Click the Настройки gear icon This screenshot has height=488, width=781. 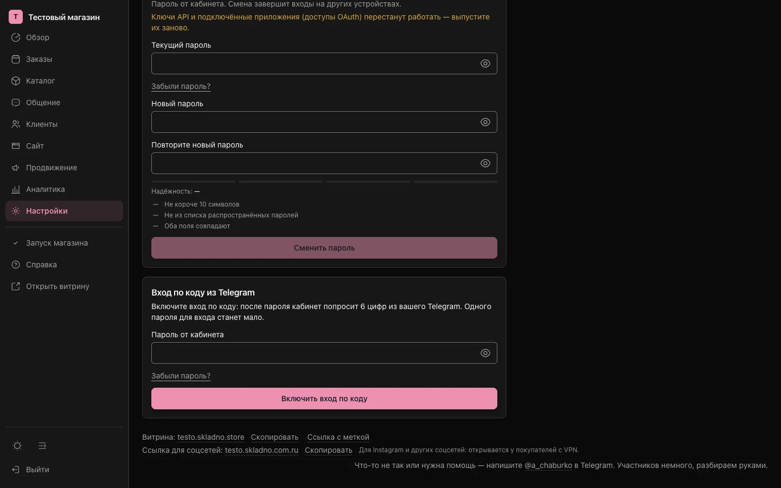[16, 211]
